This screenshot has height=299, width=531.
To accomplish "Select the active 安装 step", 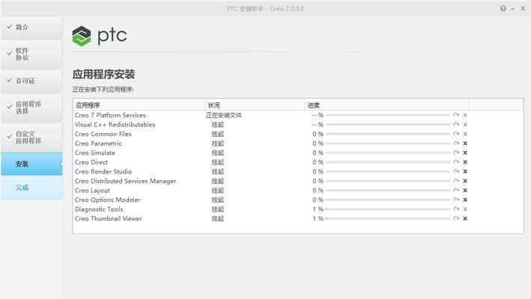I will coord(31,164).
